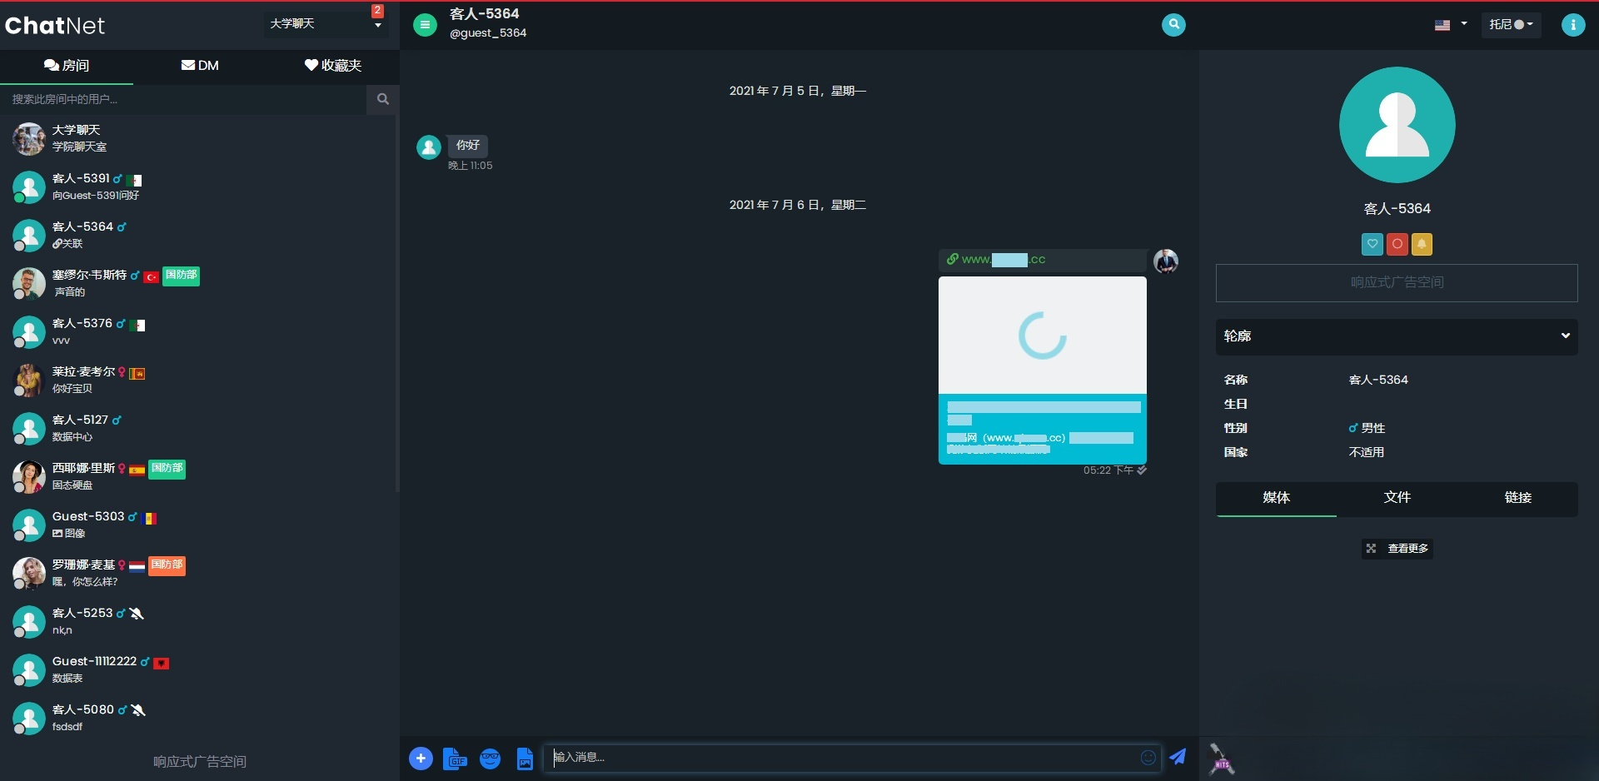This screenshot has height=781, width=1599.
Task: Switch to the 文件 tab
Action: [x=1397, y=498]
